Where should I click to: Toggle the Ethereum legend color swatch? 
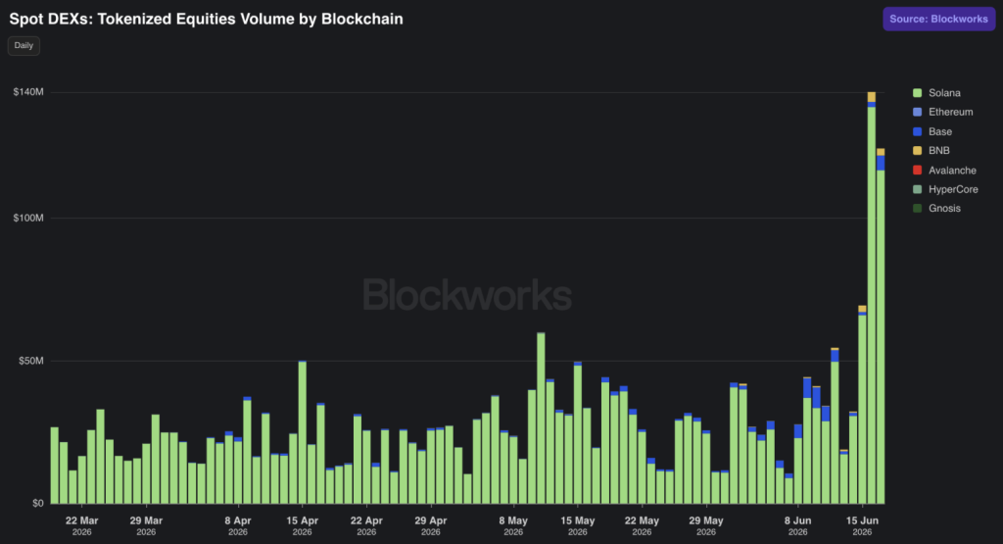pyautogui.click(x=917, y=112)
